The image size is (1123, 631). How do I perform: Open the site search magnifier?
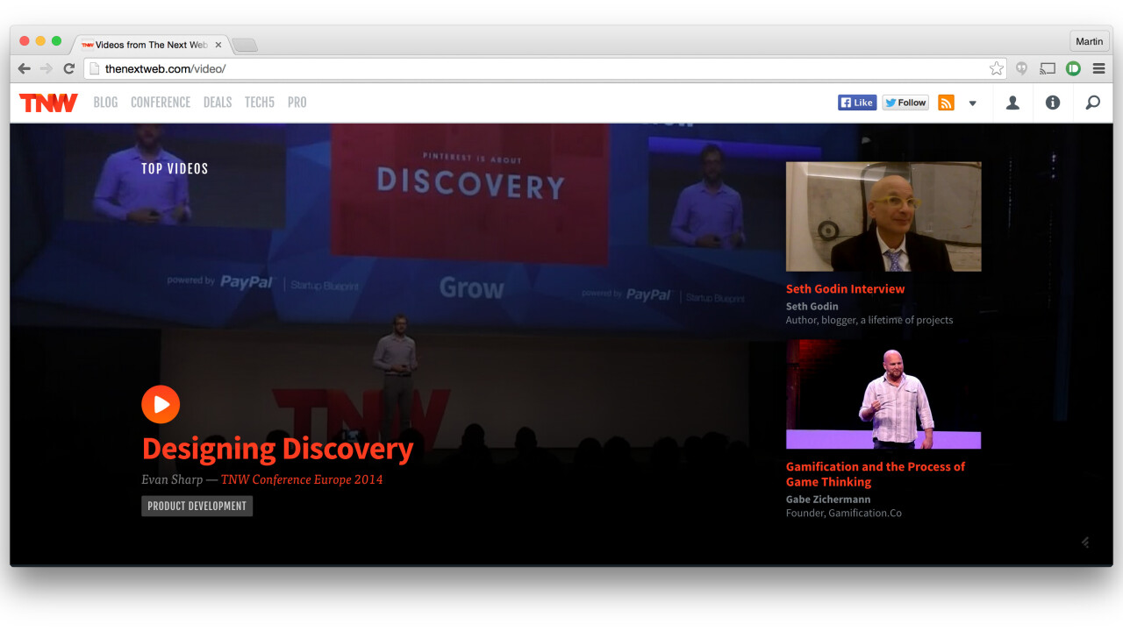point(1092,103)
